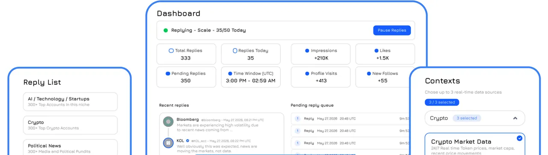Click the Profile Visits blue dot
Screen dimensions: 548x155
click(307, 74)
